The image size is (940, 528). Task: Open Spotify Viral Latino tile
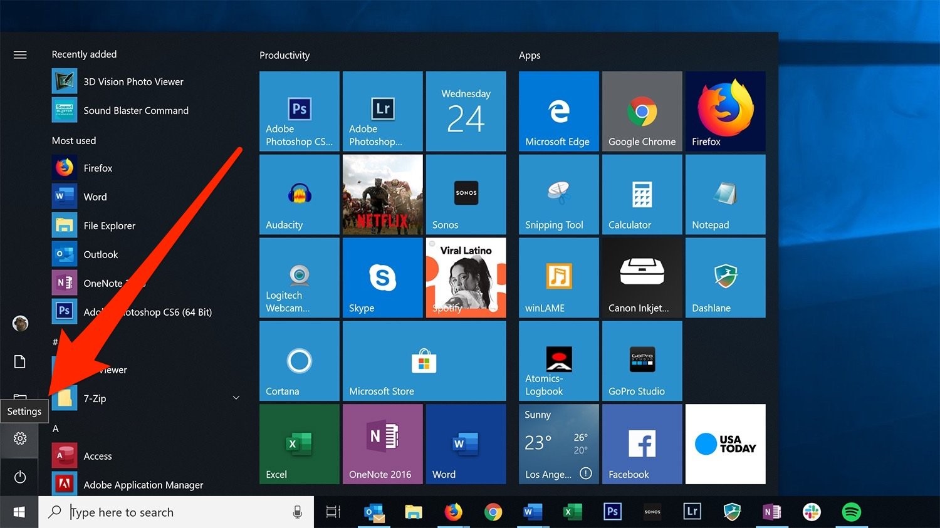click(x=466, y=277)
